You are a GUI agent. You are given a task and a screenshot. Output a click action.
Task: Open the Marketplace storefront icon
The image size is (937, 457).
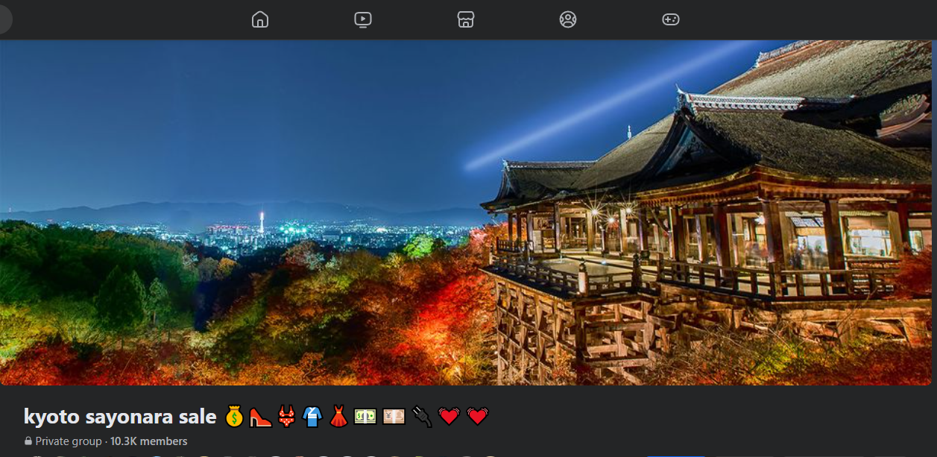pos(466,19)
